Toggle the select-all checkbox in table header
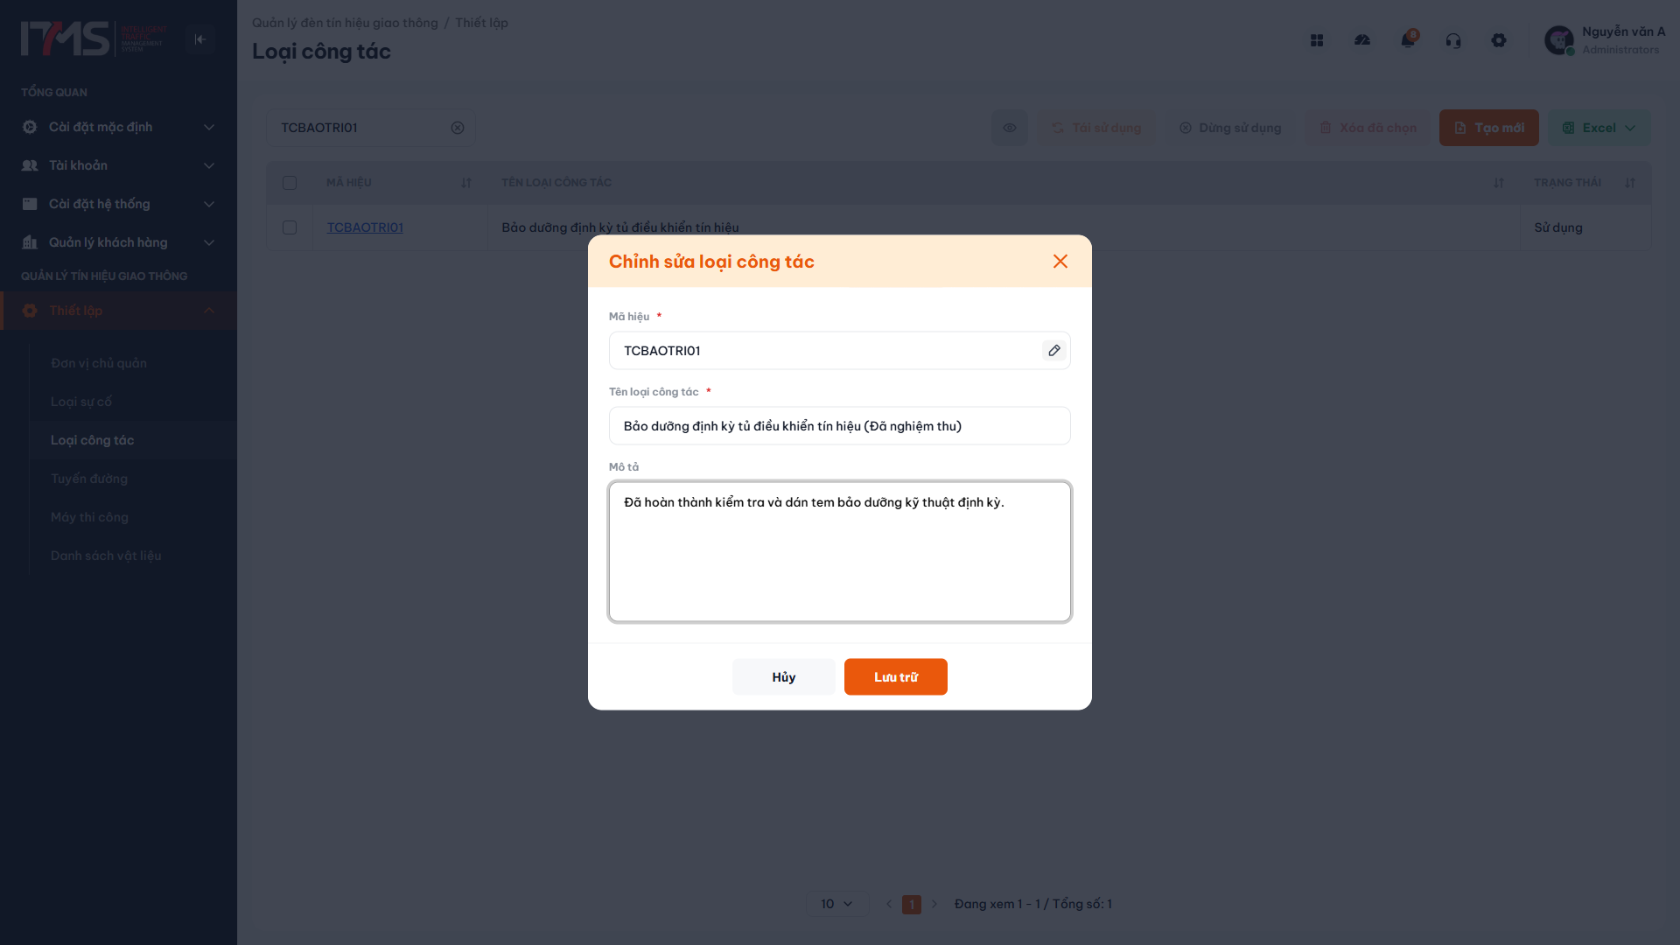This screenshot has width=1680, height=945. [290, 183]
